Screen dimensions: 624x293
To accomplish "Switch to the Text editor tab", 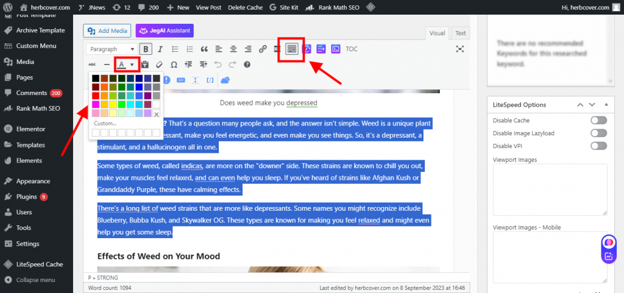I will 461,34.
